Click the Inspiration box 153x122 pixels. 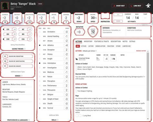point(105,16)
